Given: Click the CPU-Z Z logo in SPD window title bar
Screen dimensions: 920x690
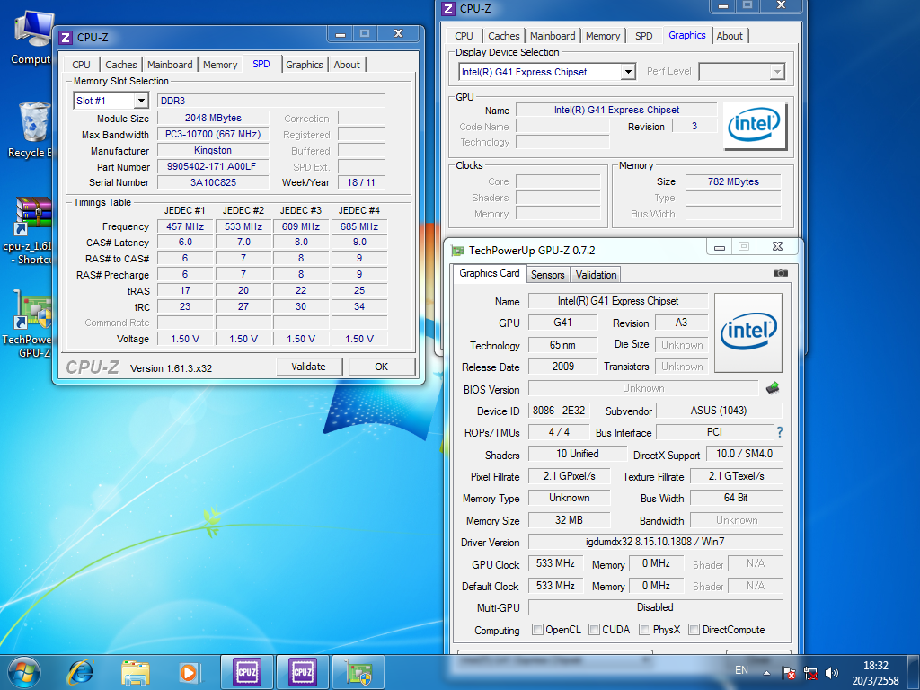Looking at the screenshot, I should (66, 38).
